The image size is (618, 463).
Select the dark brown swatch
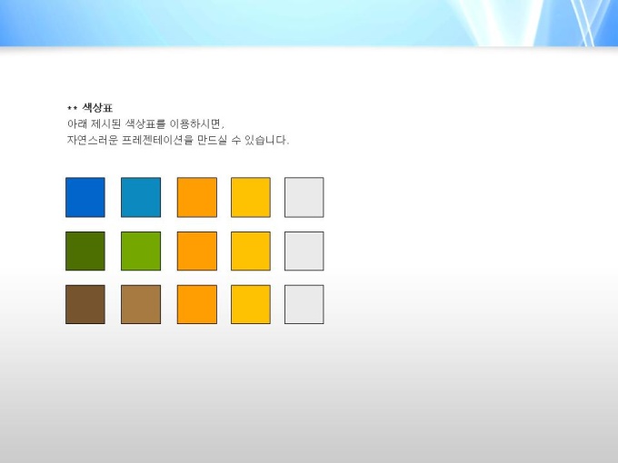click(x=85, y=305)
